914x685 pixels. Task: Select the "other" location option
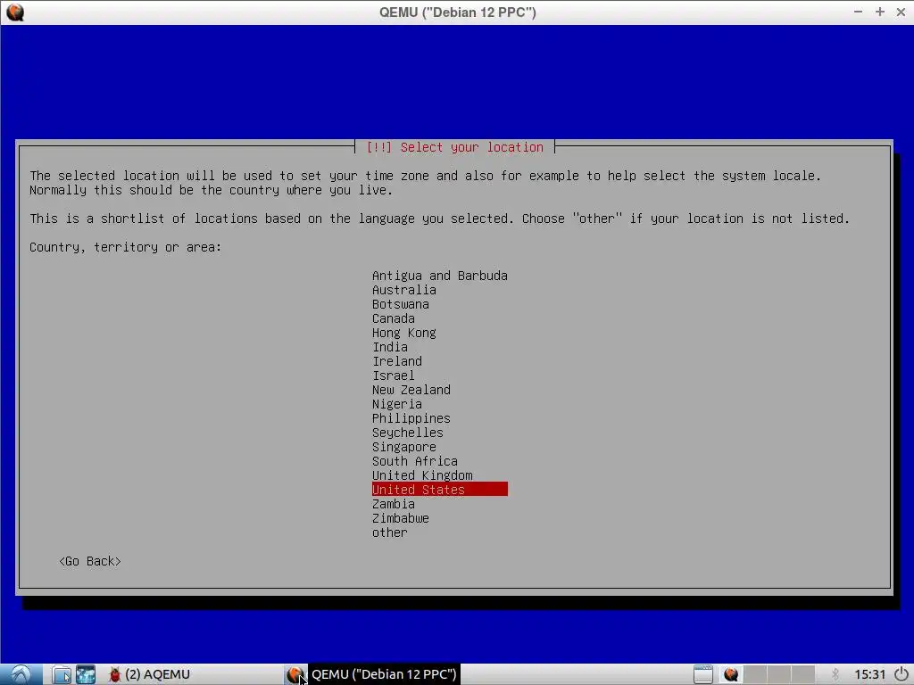coord(390,532)
